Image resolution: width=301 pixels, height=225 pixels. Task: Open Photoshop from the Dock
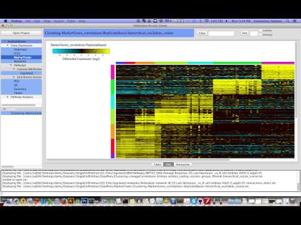point(85,201)
